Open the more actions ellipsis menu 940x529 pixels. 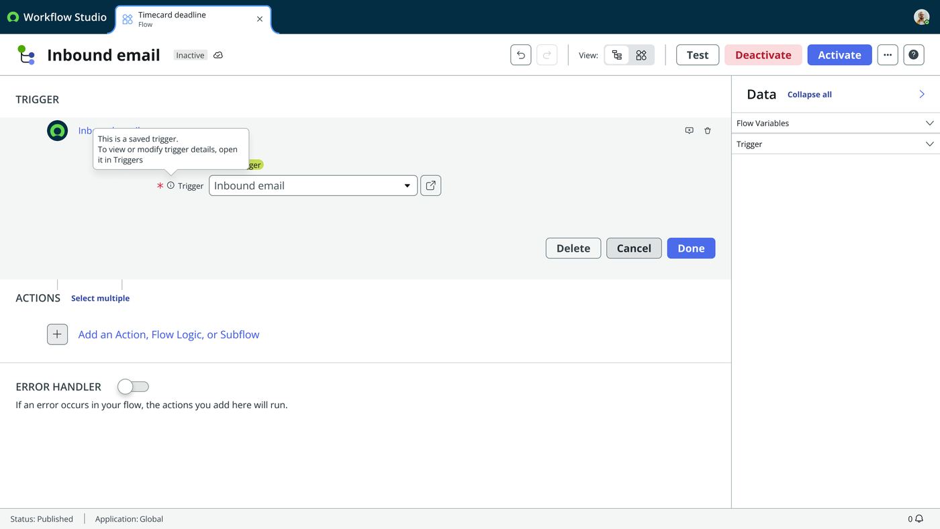click(x=888, y=55)
